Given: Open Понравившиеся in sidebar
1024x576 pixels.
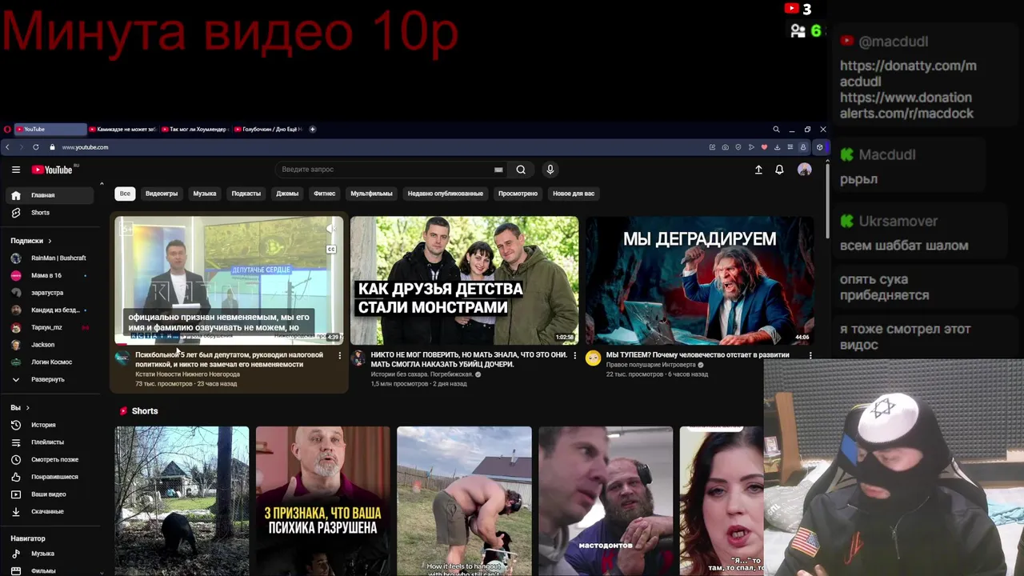Looking at the screenshot, I should tap(50, 477).
